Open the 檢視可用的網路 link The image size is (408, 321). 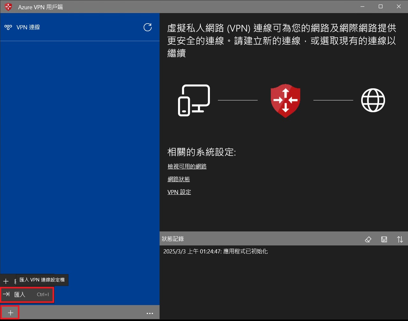click(187, 166)
